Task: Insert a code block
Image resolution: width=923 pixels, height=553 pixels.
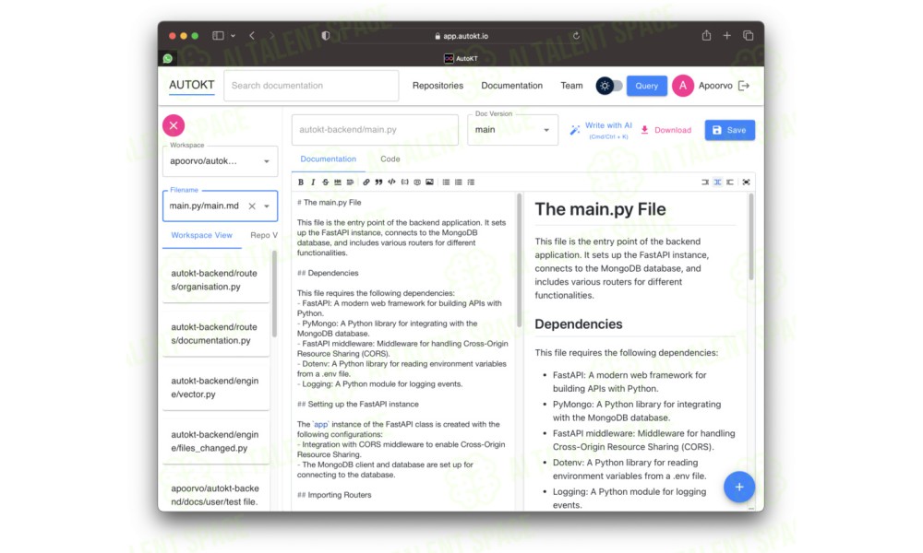Action: [x=404, y=182]
